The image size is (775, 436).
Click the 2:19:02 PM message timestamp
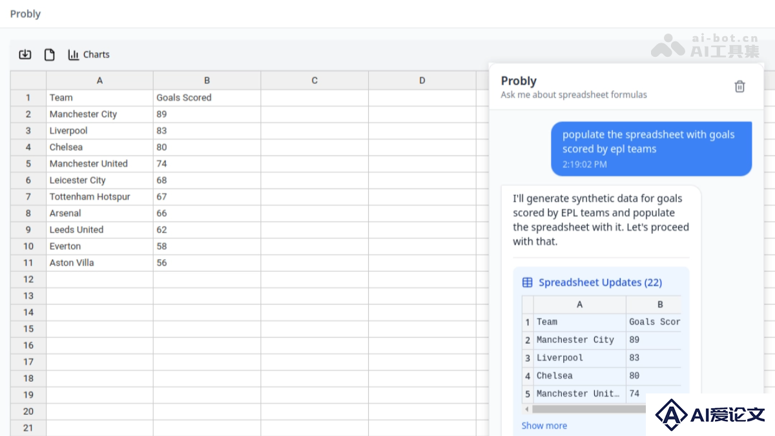point(584,165)
